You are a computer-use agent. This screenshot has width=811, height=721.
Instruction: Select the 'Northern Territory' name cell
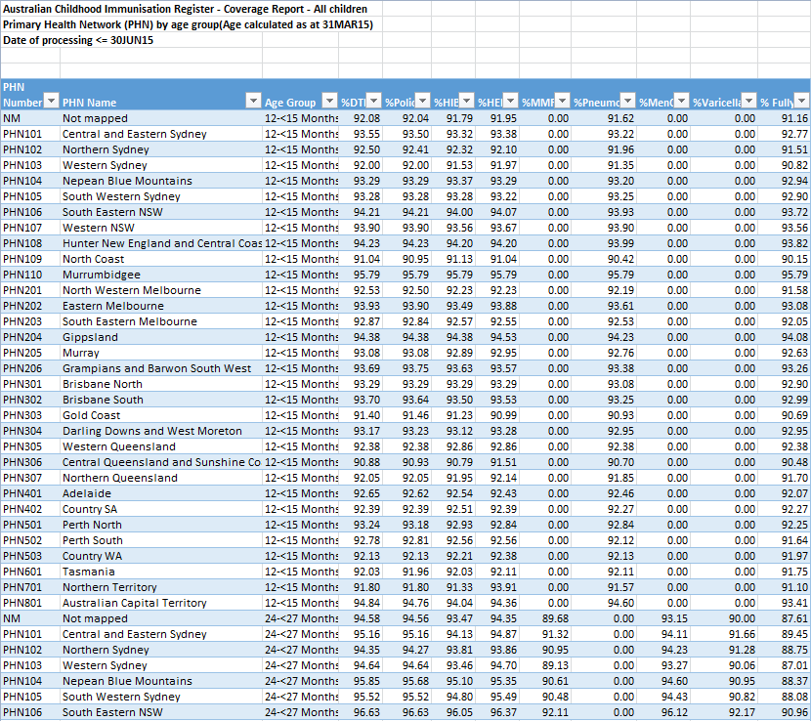click(161, 587)
